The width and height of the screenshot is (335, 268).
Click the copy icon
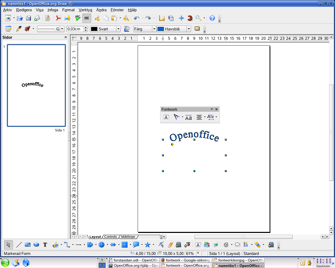[106, 18]
